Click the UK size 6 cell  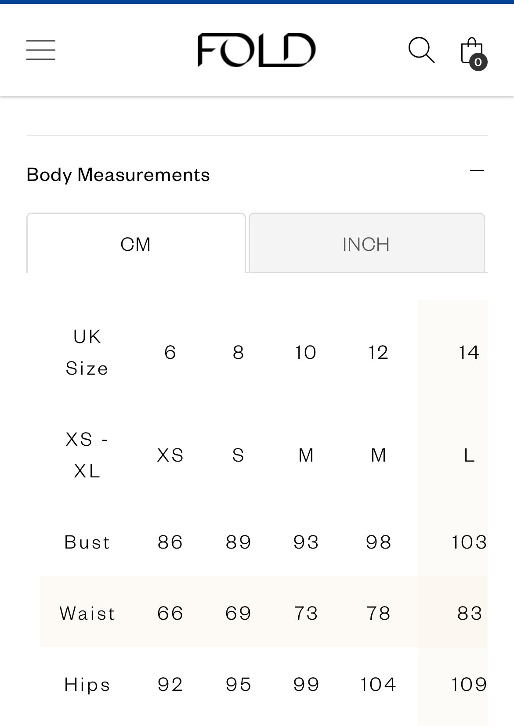click(170, 352)
